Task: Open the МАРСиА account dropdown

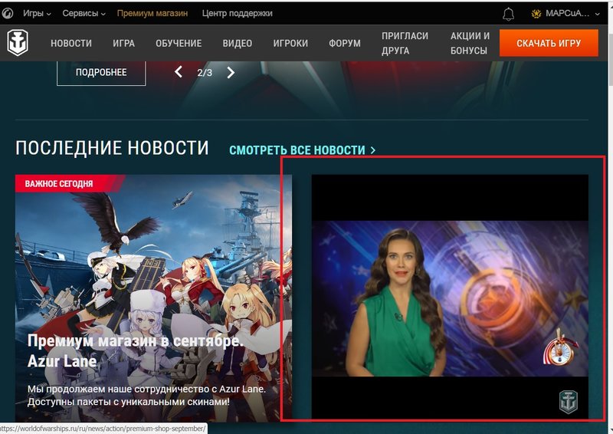Action: click(565, 14)
